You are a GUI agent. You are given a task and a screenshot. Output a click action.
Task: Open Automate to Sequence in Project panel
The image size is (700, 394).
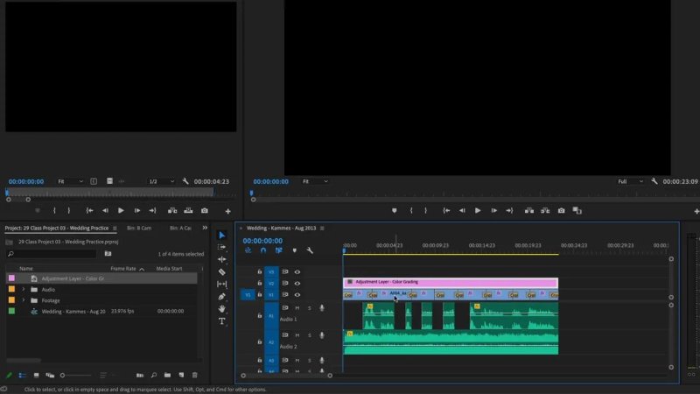(140, 376)
